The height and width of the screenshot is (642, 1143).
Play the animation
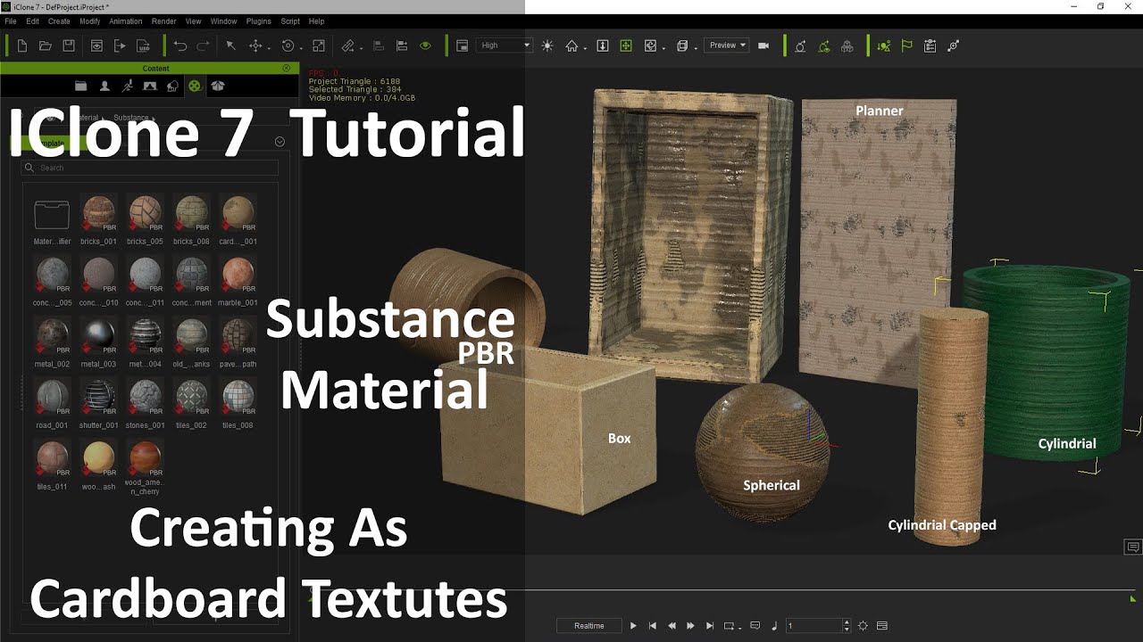click(x=633, y=626)
